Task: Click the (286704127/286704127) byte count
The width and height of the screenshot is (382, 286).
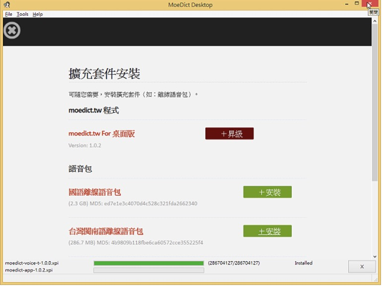Action: [x=234, y=263]
